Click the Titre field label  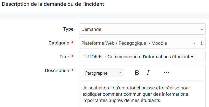pyautogui.click(x=64, y=57)
